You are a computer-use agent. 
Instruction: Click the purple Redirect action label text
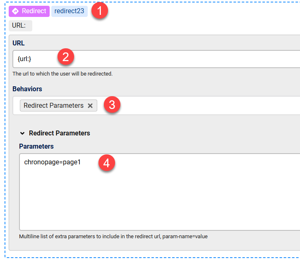34,11
